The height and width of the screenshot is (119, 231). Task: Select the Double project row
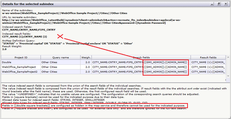114,62
